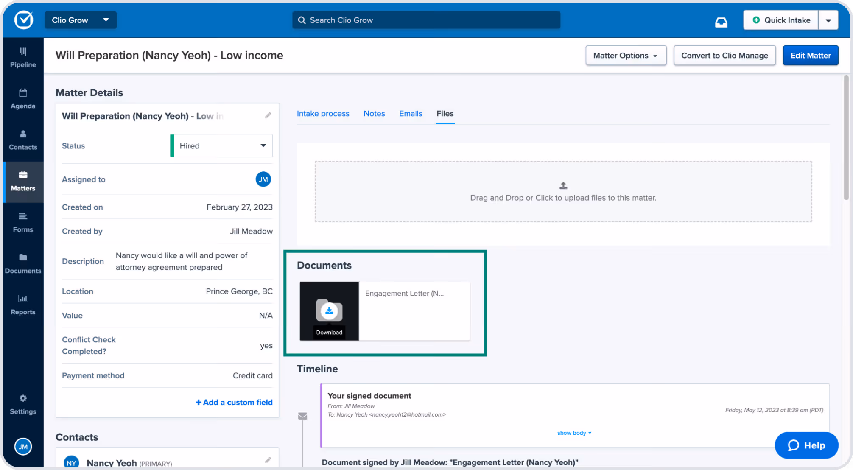Click the JM profile avatar in sidebar

pos(23,446)
